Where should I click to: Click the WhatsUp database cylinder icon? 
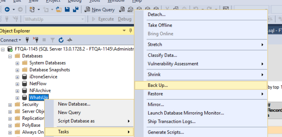(25, 97)
